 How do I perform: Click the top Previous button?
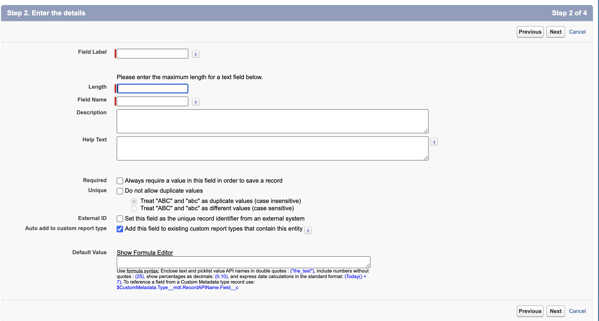coord(530,32)
